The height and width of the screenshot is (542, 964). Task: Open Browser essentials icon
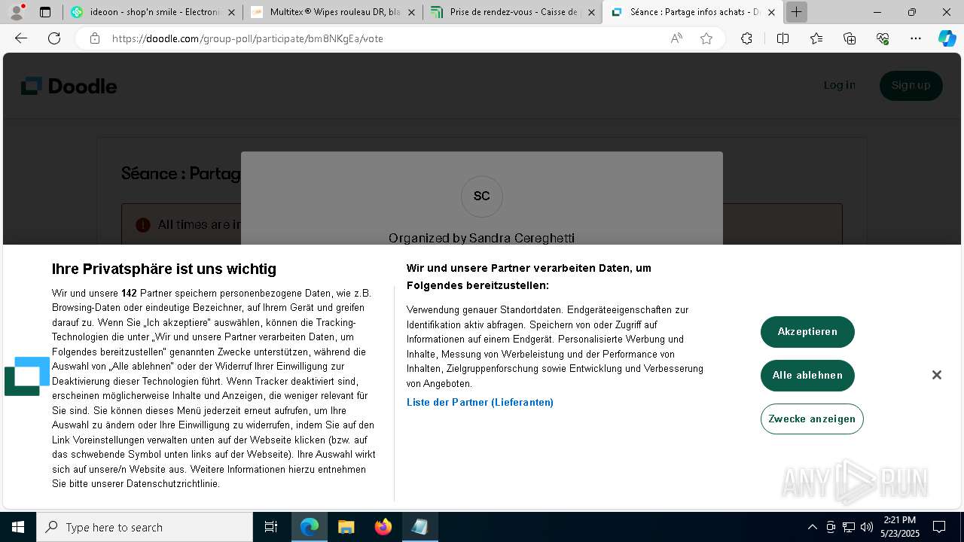point(883,38)
